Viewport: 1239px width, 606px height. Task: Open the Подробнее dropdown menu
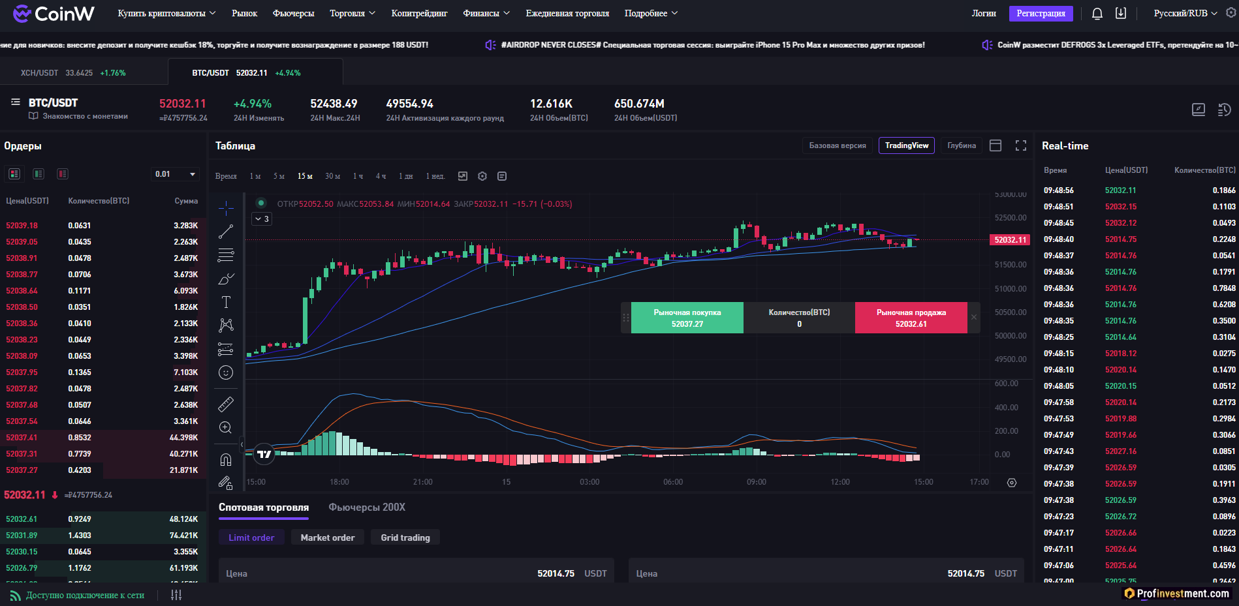coord(651,13)
